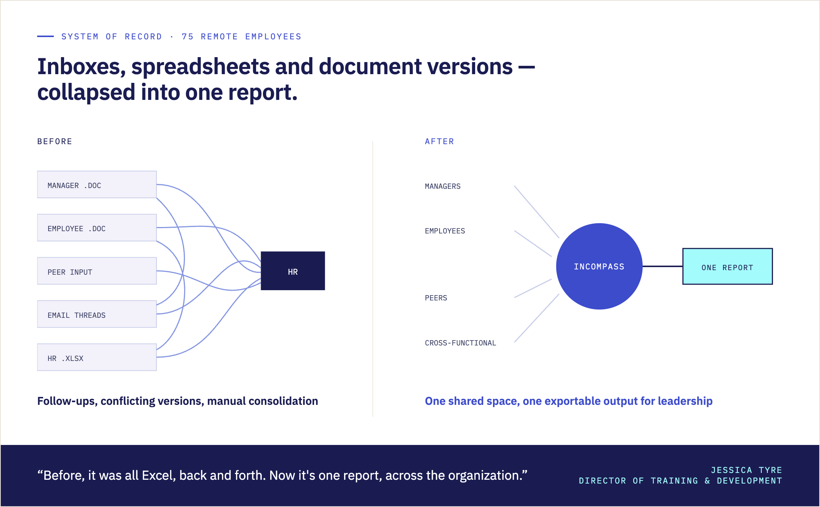Click the quote starting with 'Before, it was all Excel'
This screenshot has width=820, height=507.
click(x=282, y=476)
